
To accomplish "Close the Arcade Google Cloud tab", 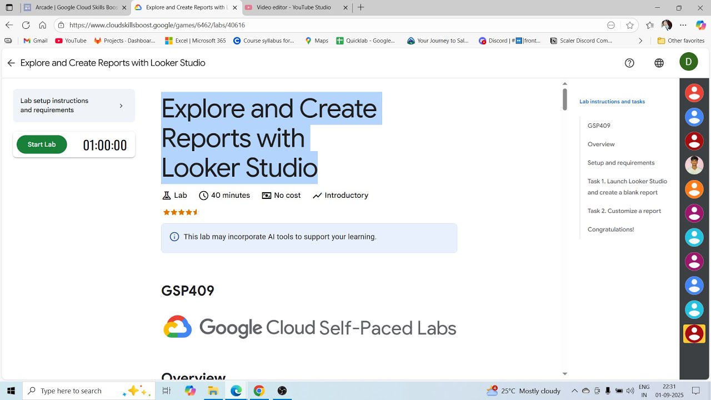I will coord(124,8).
